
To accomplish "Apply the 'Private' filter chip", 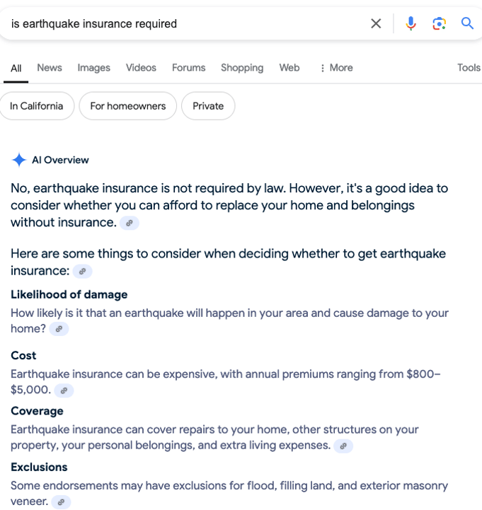I will (x=208, y=106).
